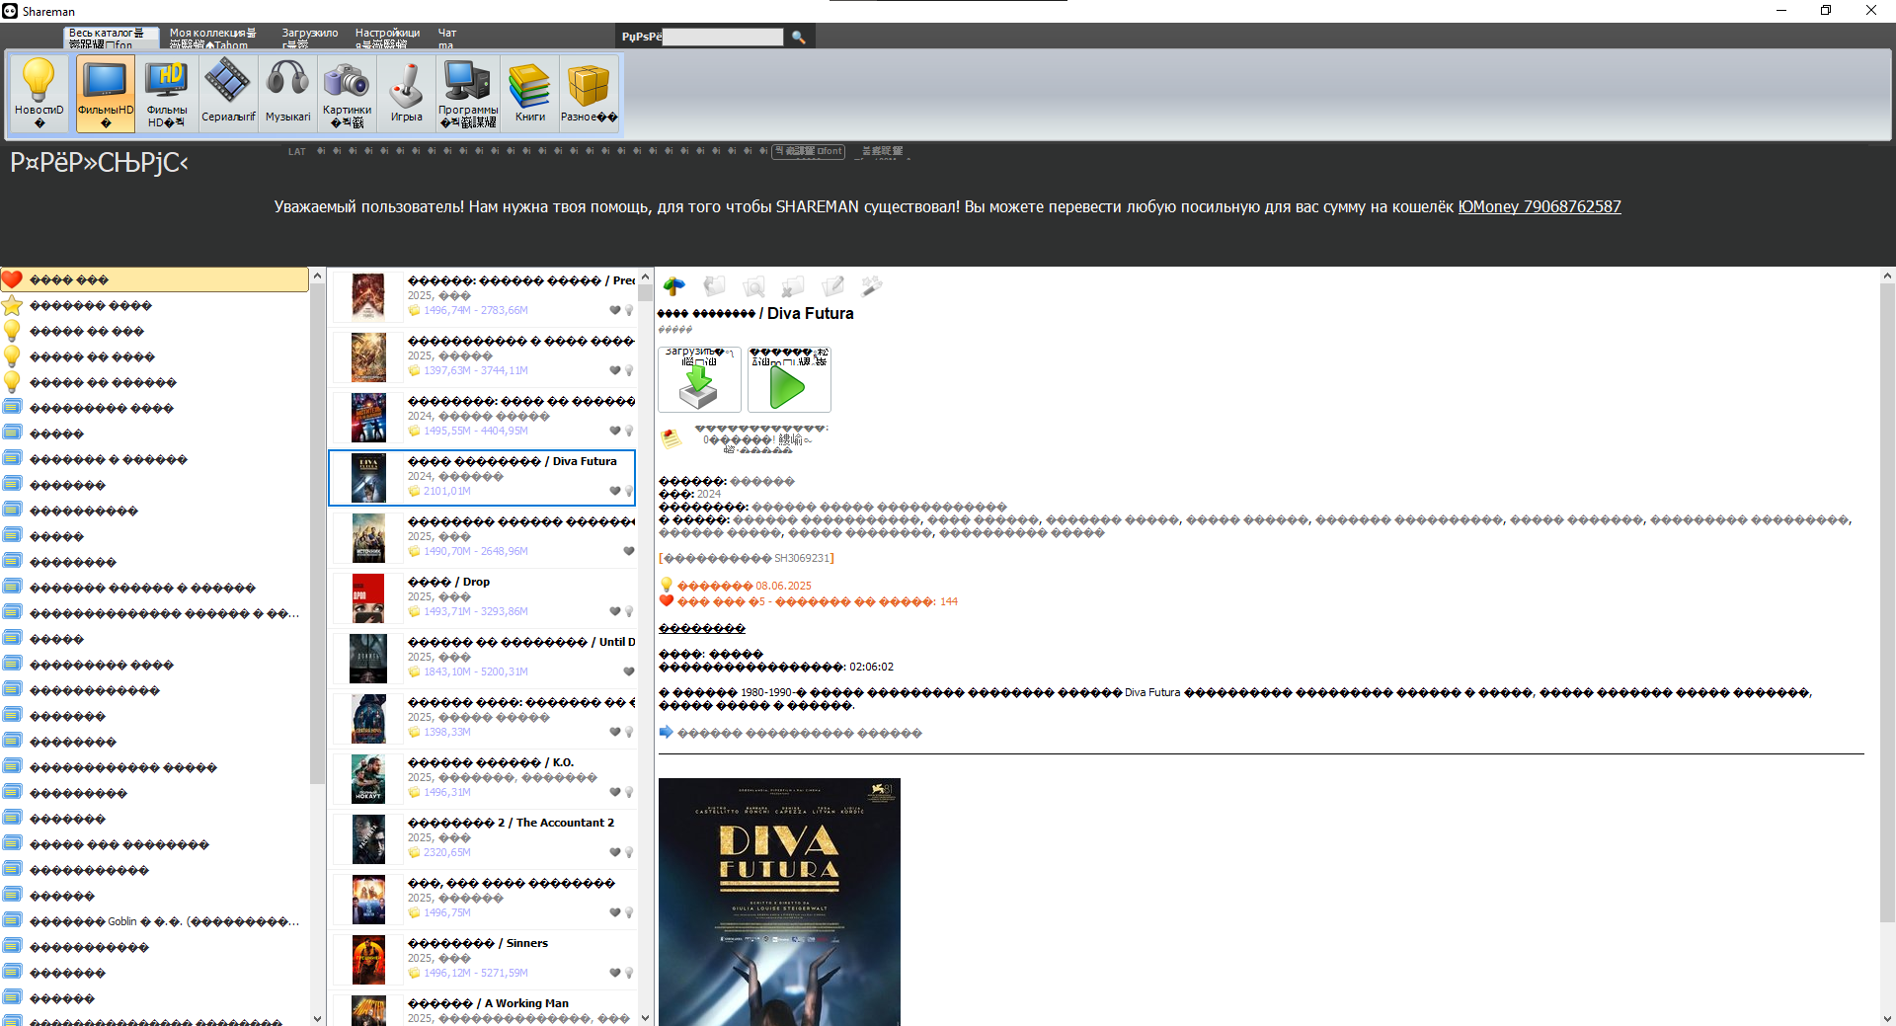
Task: Toggle heart on Drop list row
Action: [x=615, y=611]
